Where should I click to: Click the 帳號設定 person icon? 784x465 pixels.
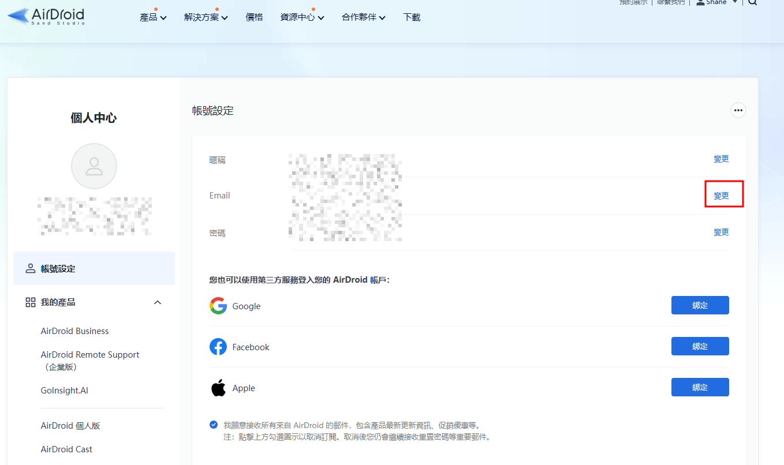[x=31, y=269]
